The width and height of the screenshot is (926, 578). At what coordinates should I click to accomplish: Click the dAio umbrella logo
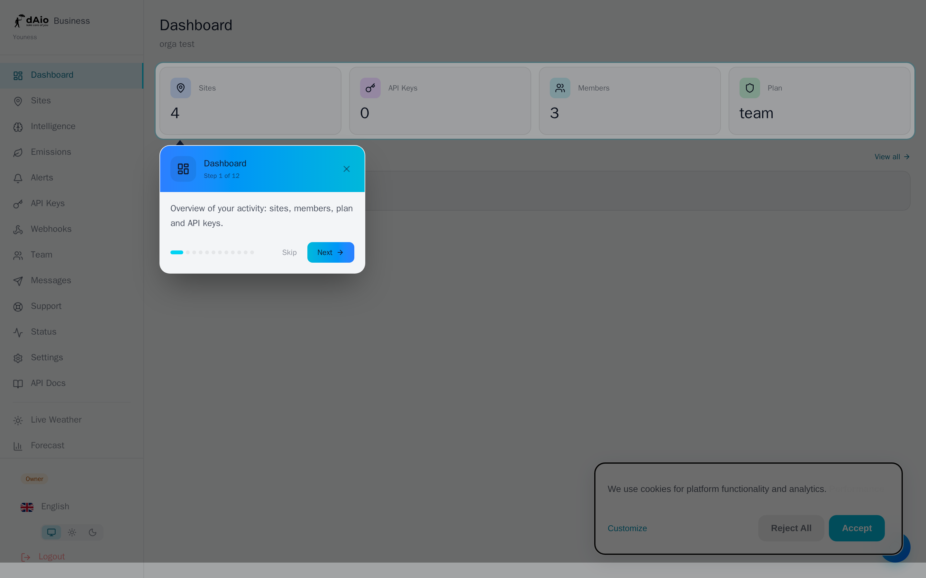(x=32, y=21)
